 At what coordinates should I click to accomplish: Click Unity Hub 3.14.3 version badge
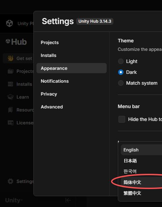coord(95,21)
